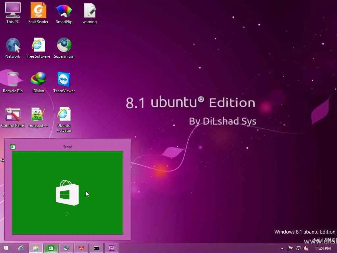Open IDMan download manager icon
337x253 pixels.
pos(38,82)
